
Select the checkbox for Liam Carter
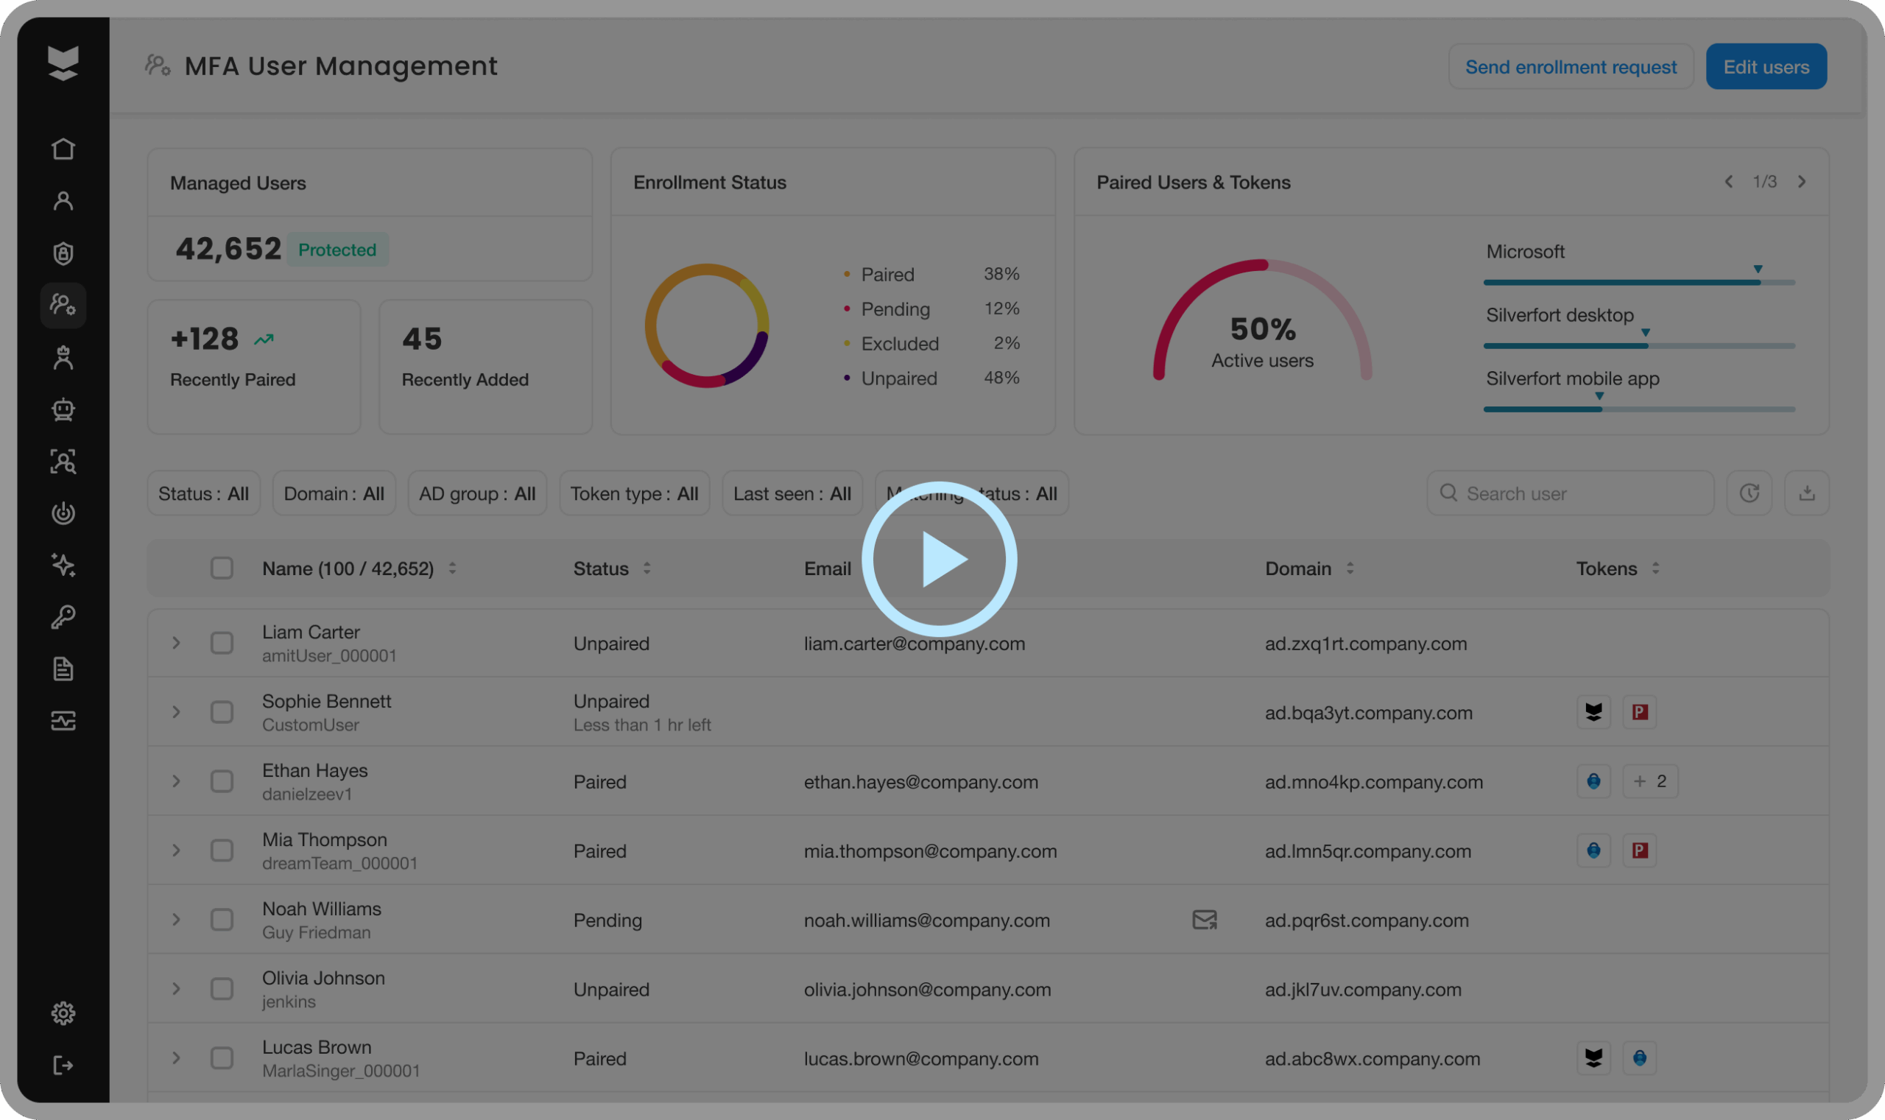[222, 643]
